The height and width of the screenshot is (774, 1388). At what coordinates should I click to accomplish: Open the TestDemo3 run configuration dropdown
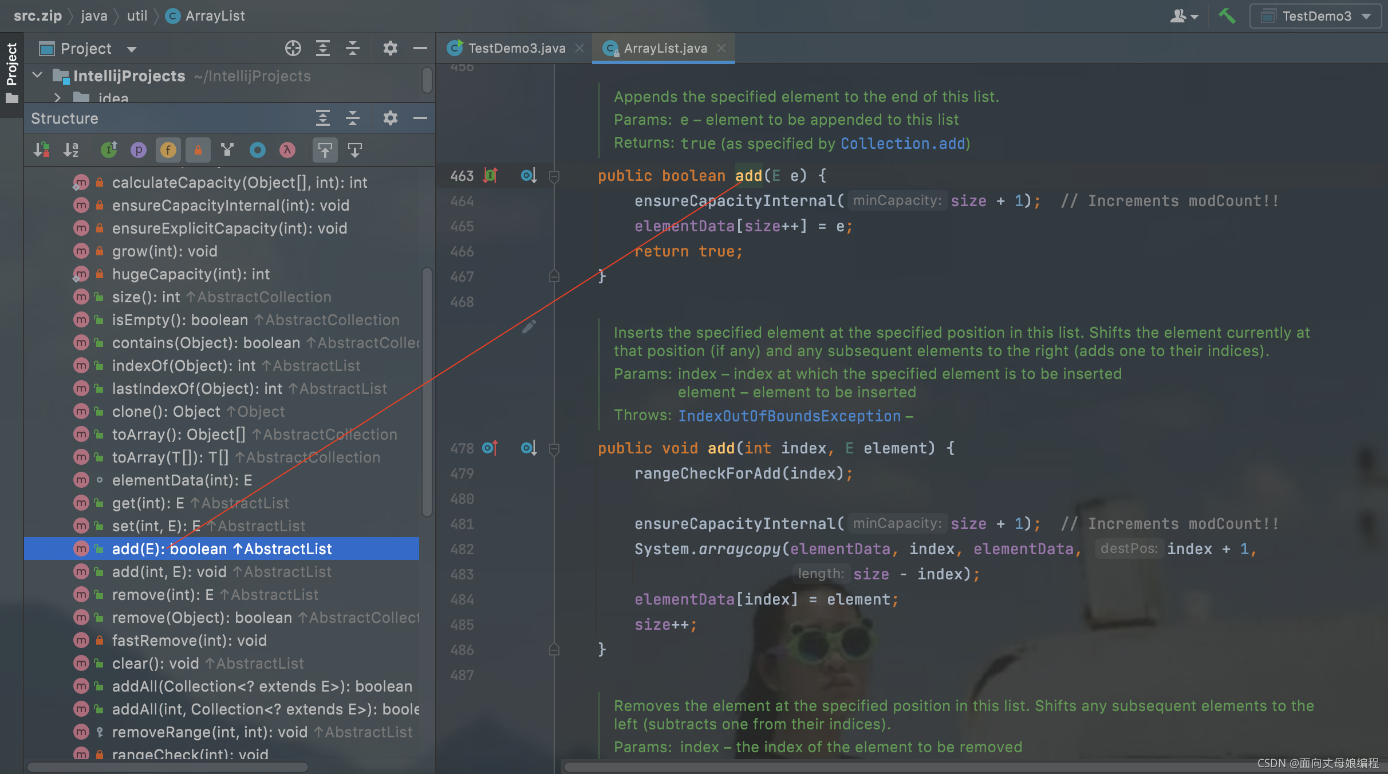click(1315, 16)
